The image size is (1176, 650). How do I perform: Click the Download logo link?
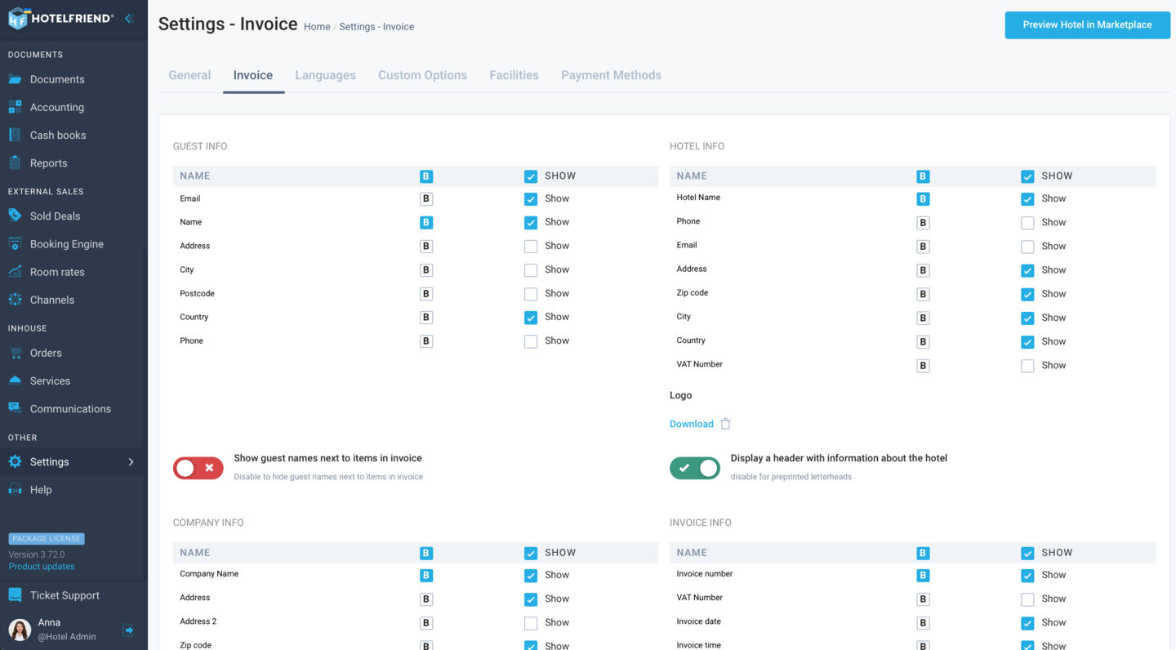[x=692, y=424]
